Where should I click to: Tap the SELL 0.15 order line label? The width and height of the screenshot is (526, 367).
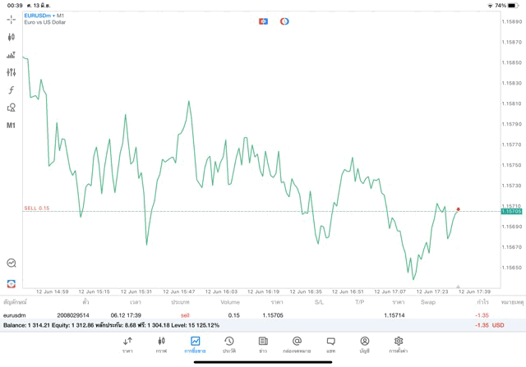(x=37, y=209)
